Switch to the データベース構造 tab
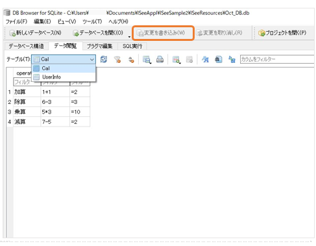This screenshot has width=316, height=246. (x=26, y=46)
